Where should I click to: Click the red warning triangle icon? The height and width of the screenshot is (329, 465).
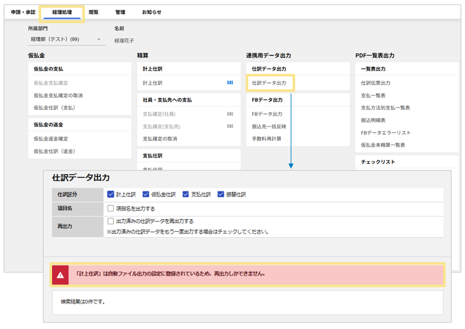(60, 275)
